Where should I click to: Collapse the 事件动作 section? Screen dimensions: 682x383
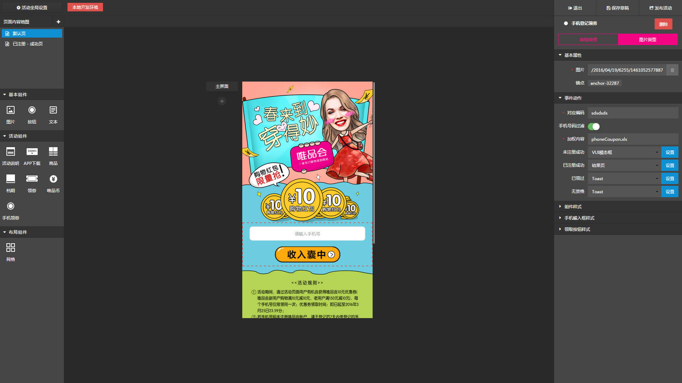(618, 98)
